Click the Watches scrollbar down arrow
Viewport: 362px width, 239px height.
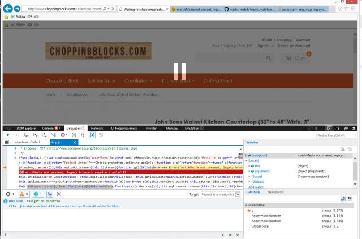(x=355, y=183)
